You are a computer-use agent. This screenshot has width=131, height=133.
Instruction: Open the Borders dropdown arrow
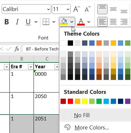[x=54, y=22]
